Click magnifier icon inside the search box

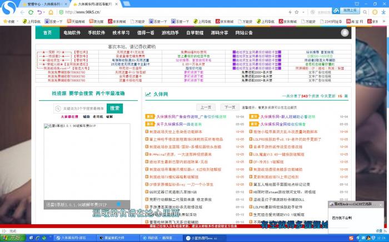click(x=59, y=109)
